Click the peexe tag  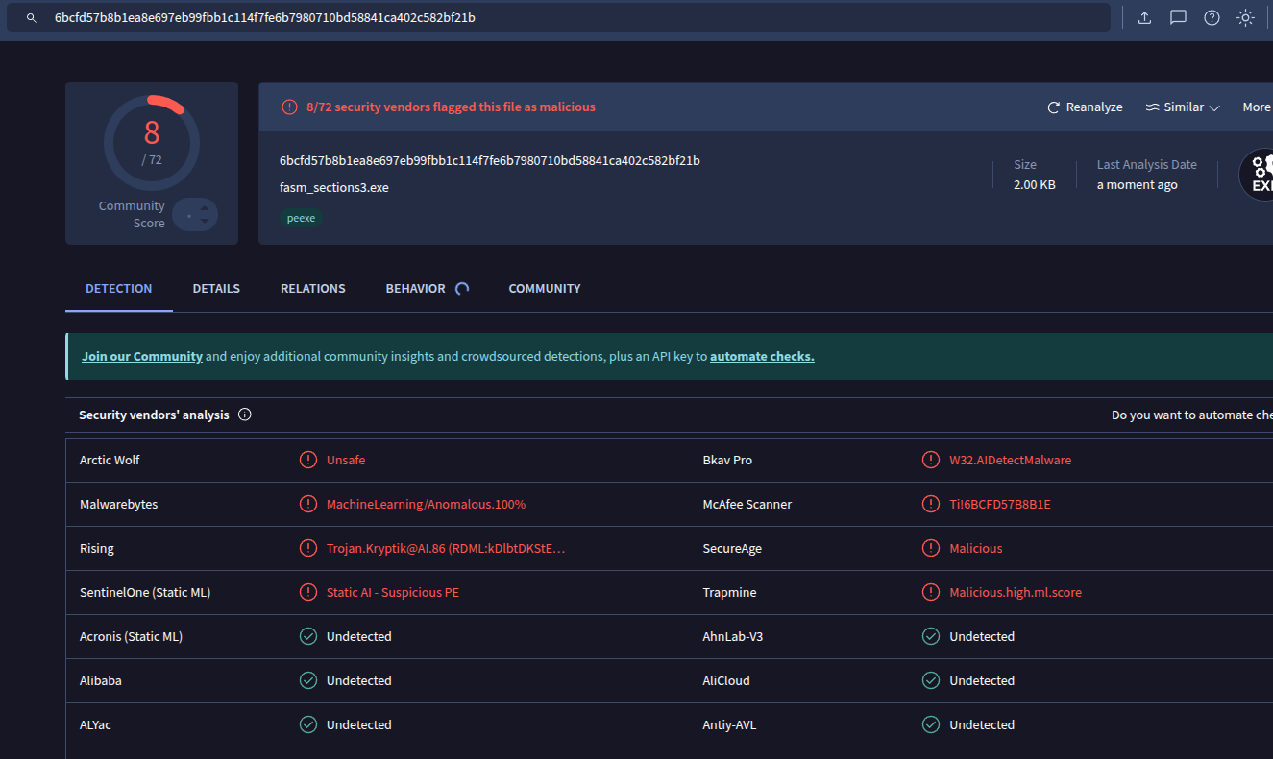click(302, 218)
